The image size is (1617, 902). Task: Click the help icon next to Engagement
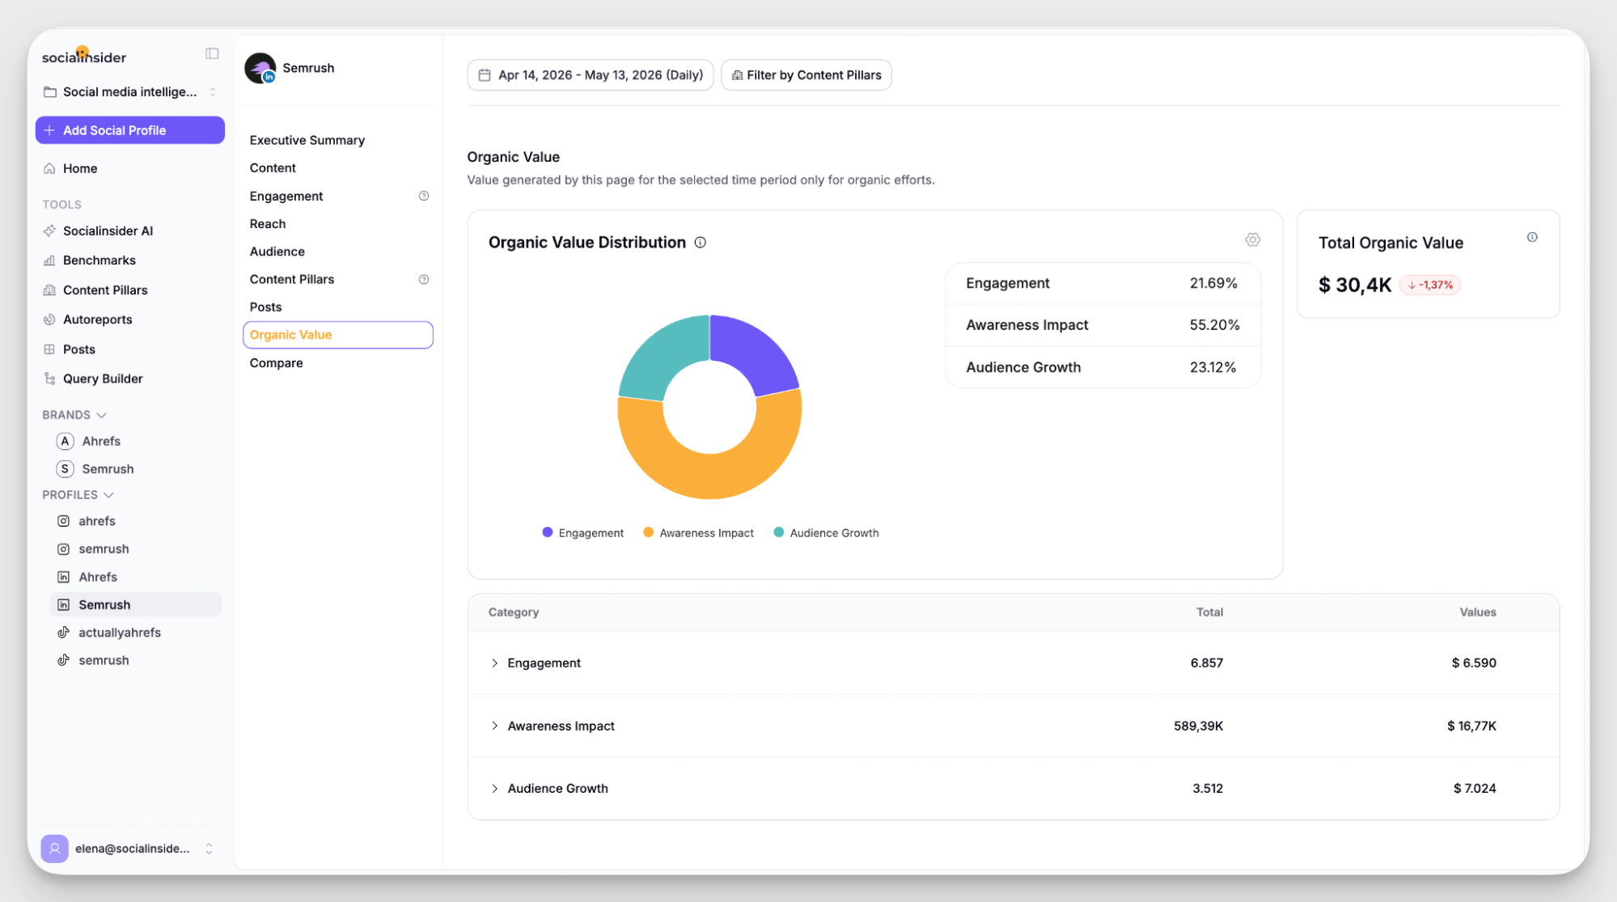point(424,196)
